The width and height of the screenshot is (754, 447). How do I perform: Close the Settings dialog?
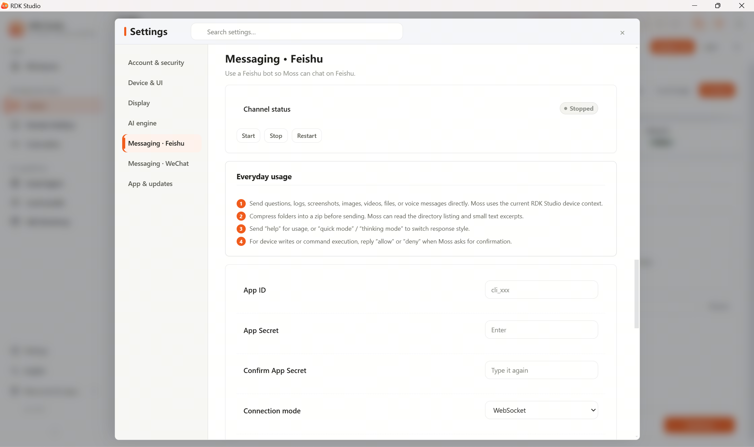point(622,33)
